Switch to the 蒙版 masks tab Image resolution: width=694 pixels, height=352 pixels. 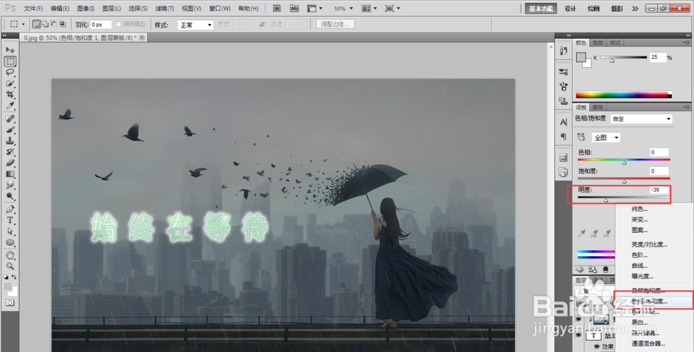click(x=598, y=107)
